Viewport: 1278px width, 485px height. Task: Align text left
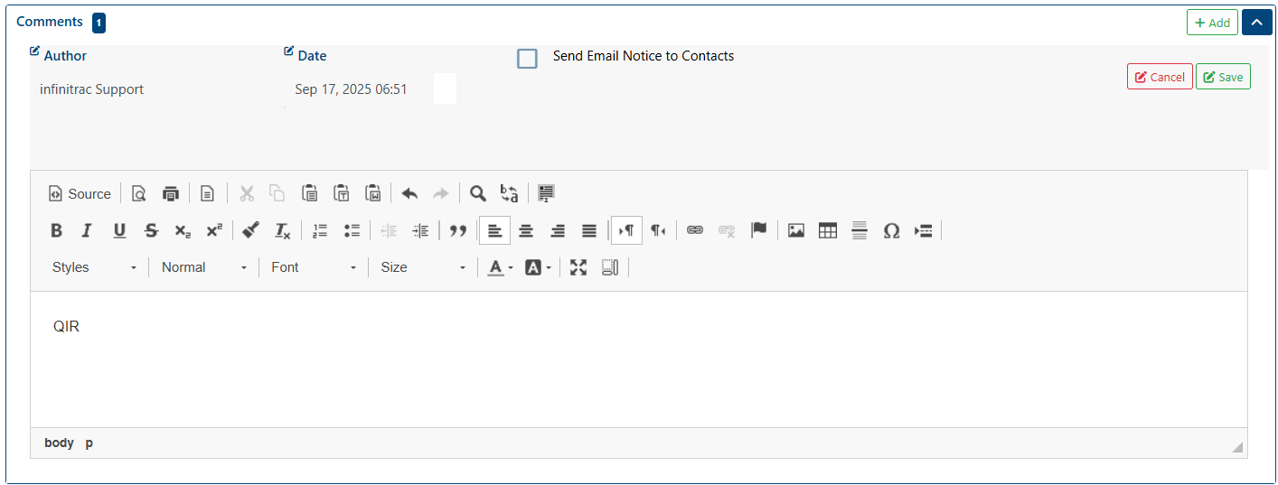coord(494,230)
